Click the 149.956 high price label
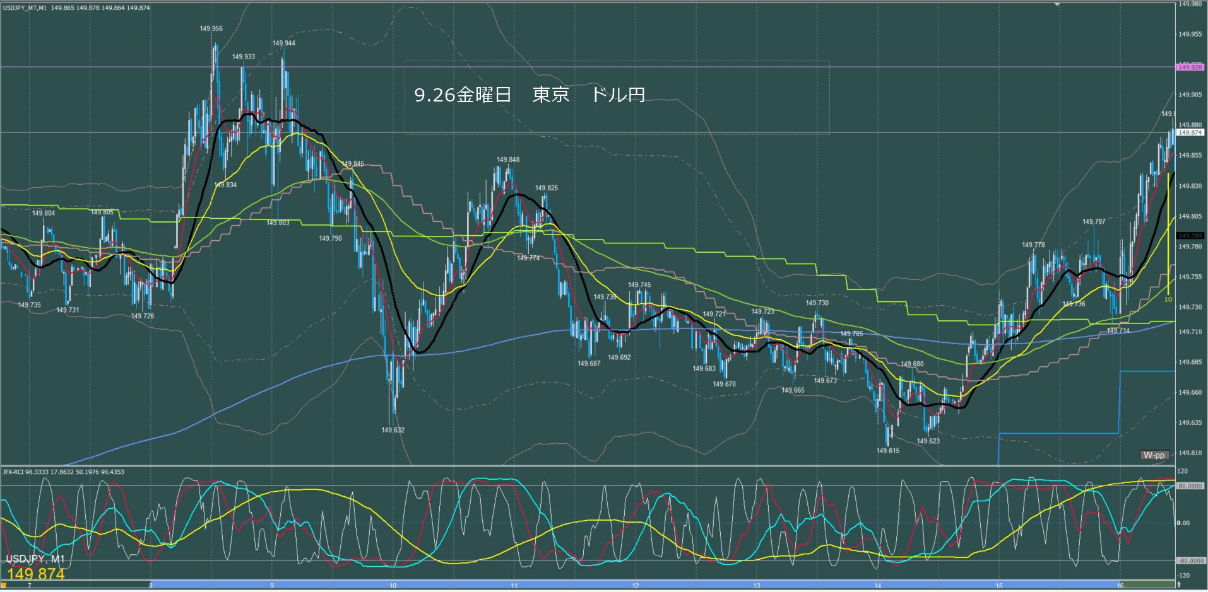The image size is (1208, 592). click(x=211, y=28)
